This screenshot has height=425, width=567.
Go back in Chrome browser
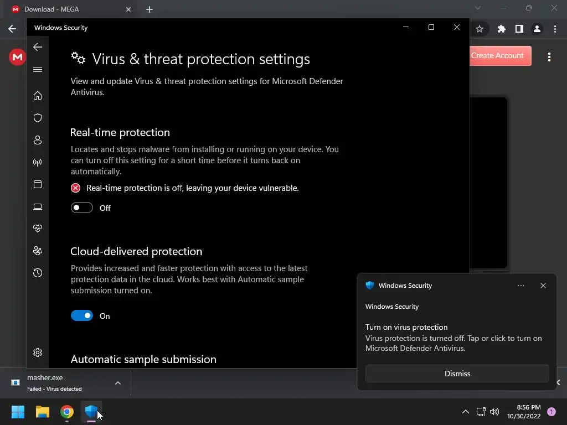[x=12, y=29]
